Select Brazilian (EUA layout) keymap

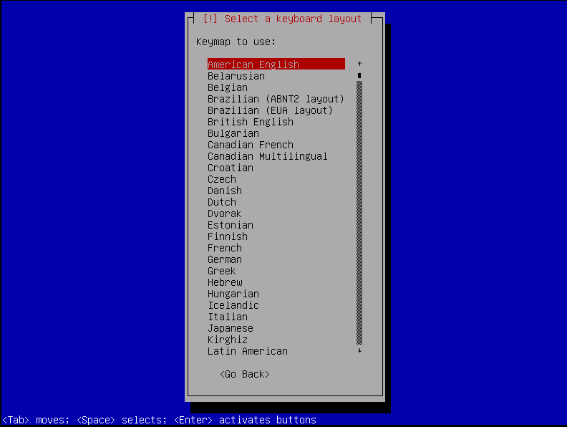tap(270, 110)
